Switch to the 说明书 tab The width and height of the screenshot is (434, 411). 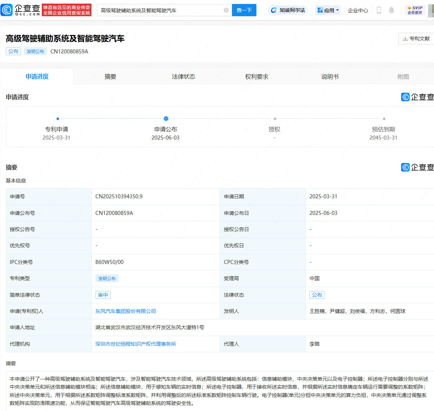(330, 76)
